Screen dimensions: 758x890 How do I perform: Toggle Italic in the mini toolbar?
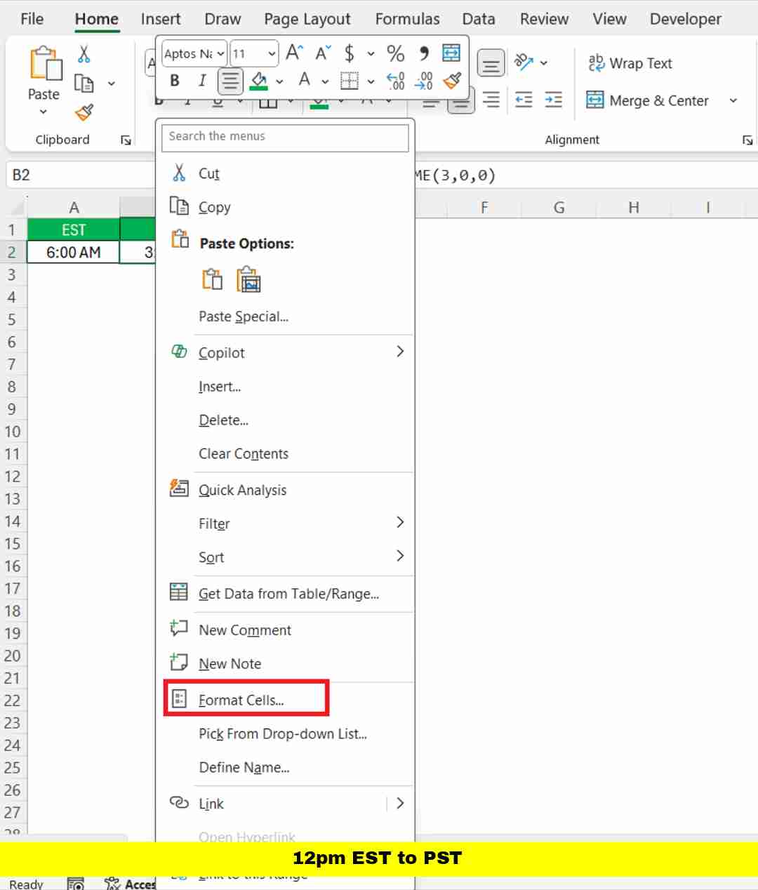[x=202, y=81]
